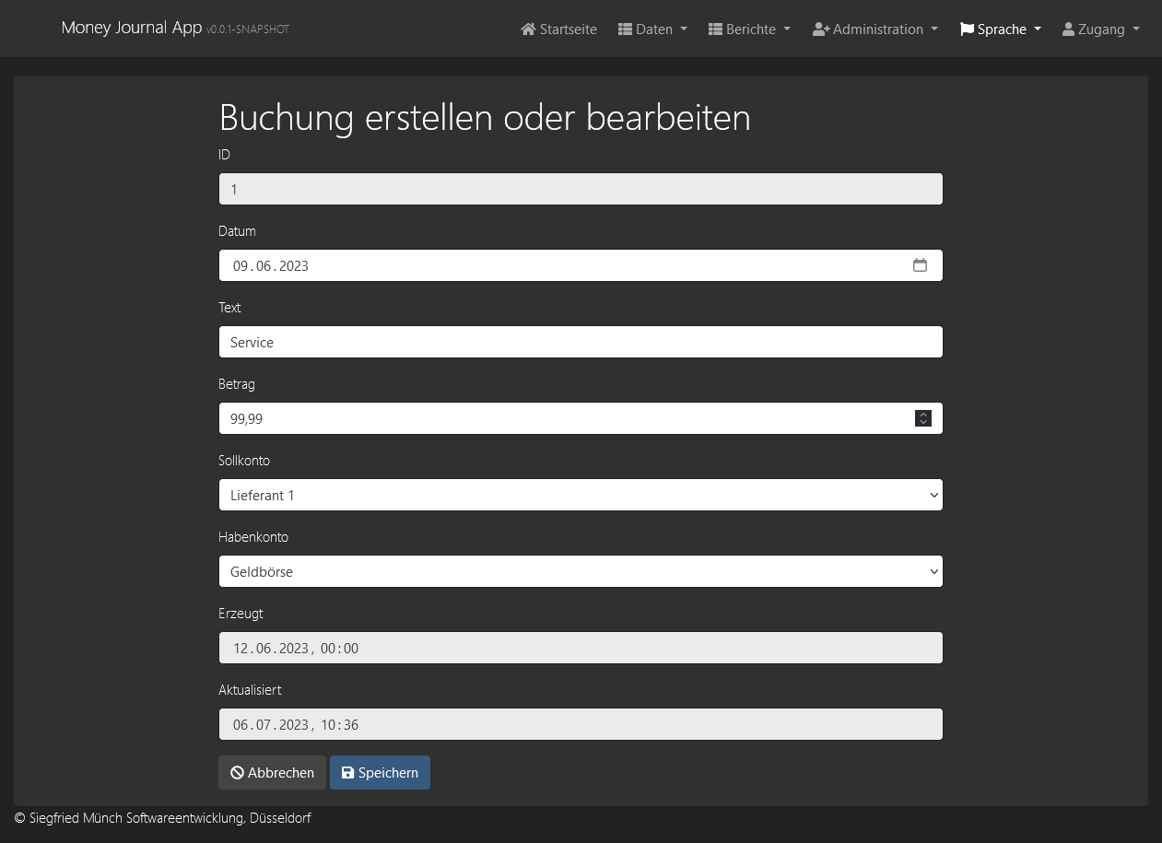Click the Money Journal App brand link
Image resolution: width=1162 pixels, height=843 pixels.
[131, 28]
